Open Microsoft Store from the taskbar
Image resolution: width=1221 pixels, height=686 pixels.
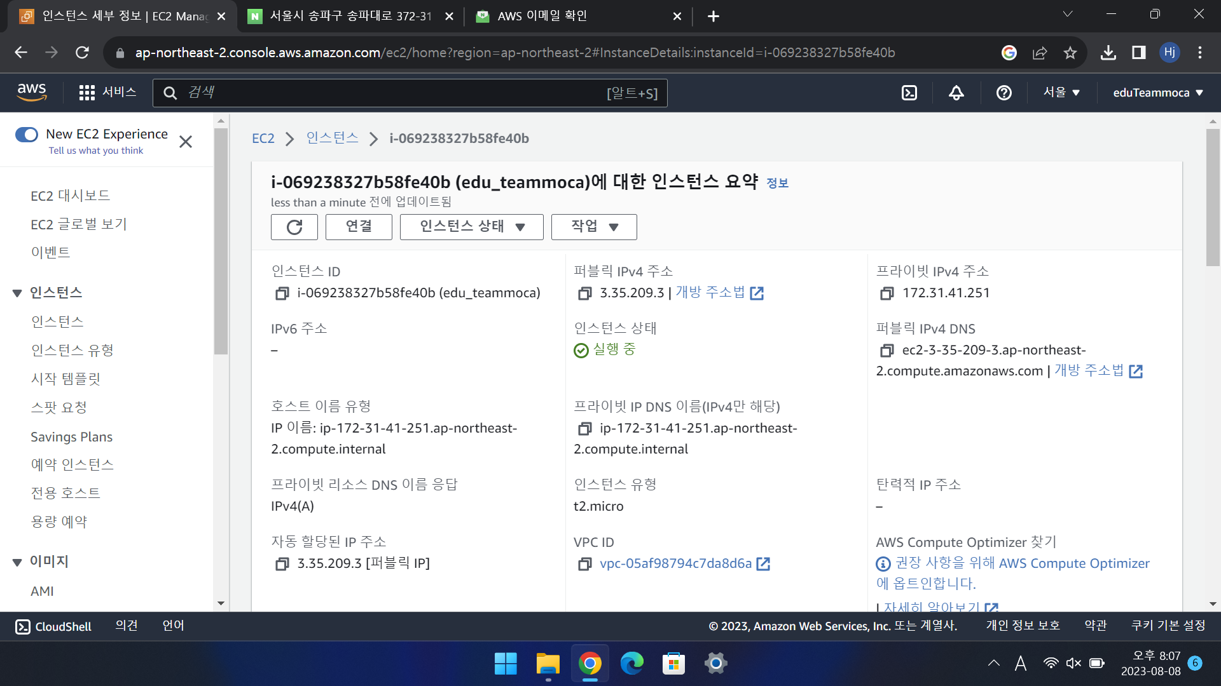(673, 664)
